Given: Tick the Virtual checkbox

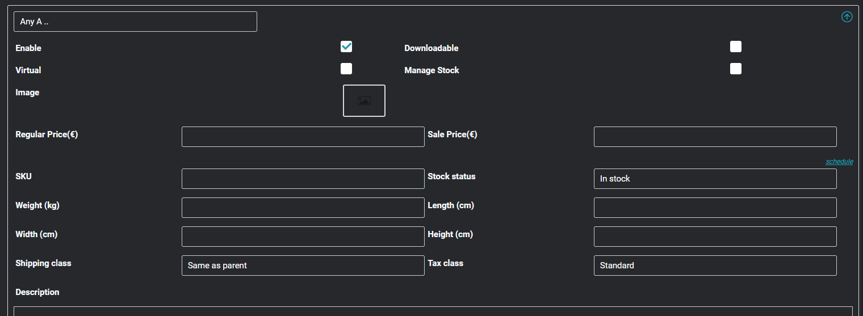Looking at the screenshot, I should [346, 69].
